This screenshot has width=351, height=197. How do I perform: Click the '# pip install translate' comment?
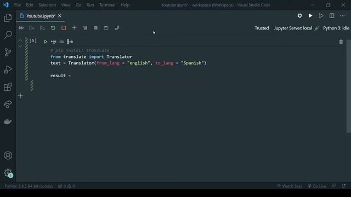pos(80,50)
